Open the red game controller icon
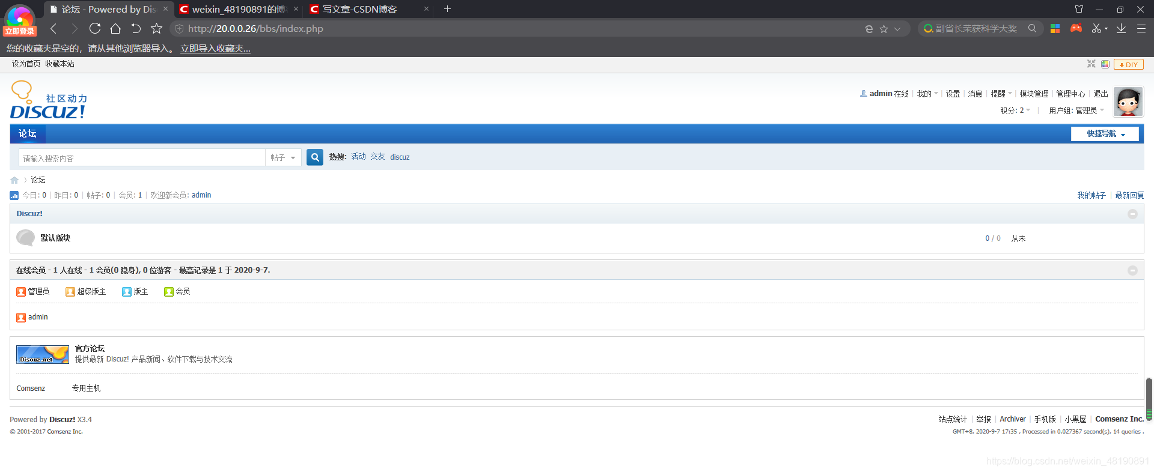Screen dimensions: 1154x472 (1076, 28)
